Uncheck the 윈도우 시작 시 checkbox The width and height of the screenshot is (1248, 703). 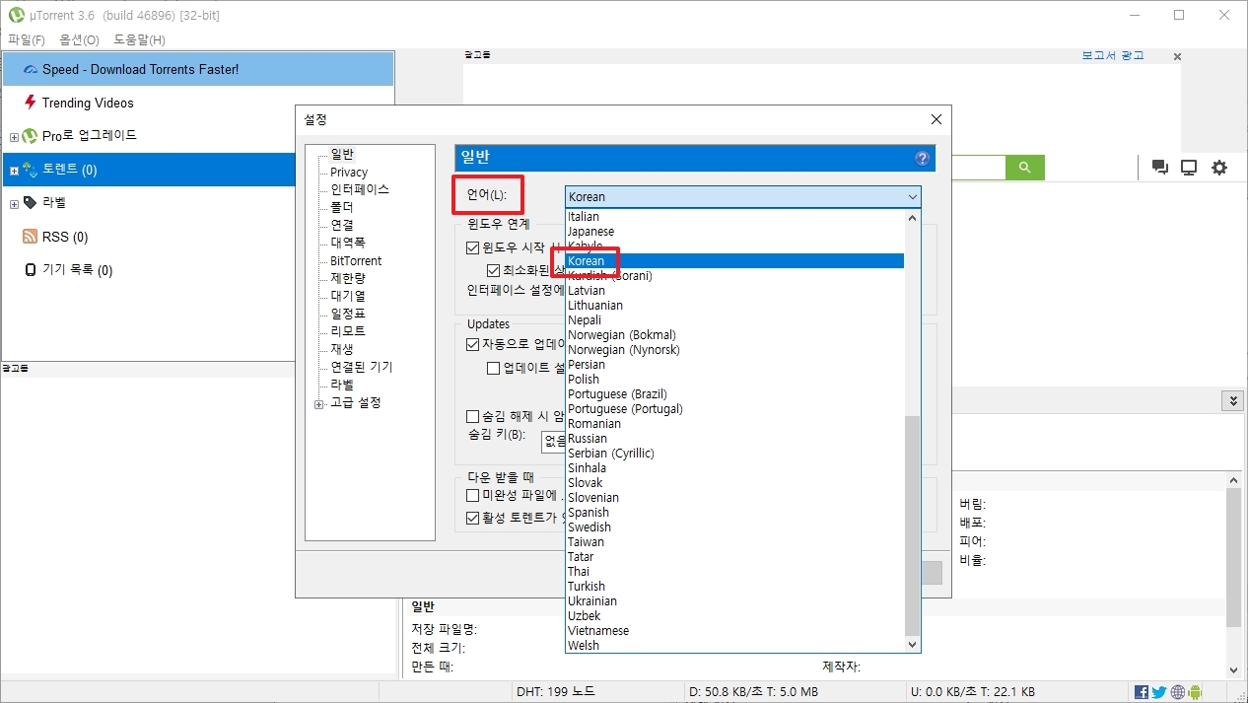(x=472, y=247)
